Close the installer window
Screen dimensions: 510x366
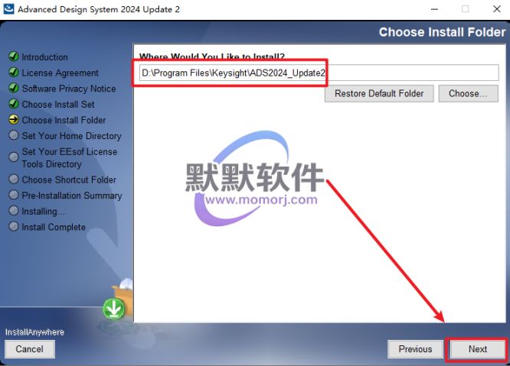click(497, 9)
